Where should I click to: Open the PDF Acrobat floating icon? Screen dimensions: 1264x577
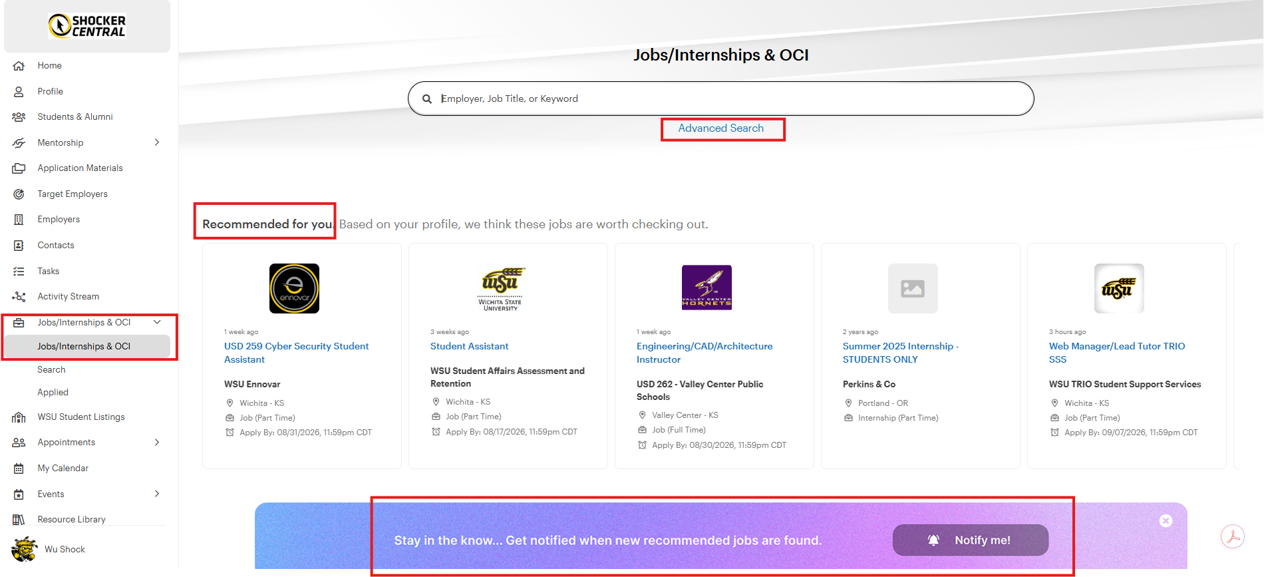[x=1233, y=536]
